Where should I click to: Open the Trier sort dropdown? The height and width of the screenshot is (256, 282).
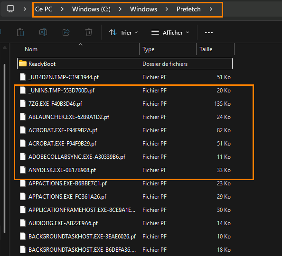pyautogui.click(x=123, y=33)
